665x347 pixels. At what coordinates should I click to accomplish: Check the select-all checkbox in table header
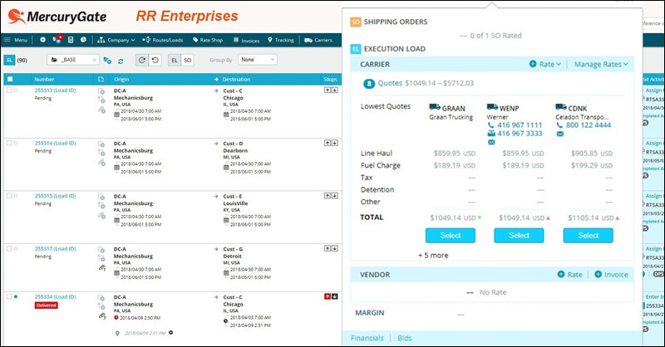10,79
